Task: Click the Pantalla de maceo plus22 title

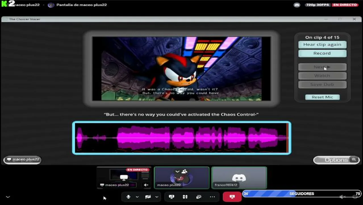Action: pyautogui.click(x=82, y=5)
